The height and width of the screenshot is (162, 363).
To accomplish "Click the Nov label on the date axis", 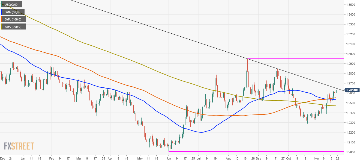I will point(317,158).
